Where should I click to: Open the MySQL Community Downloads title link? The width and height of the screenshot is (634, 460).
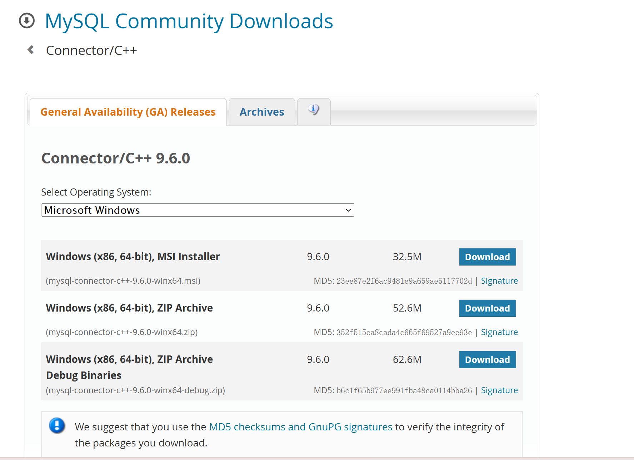point(189,21)
